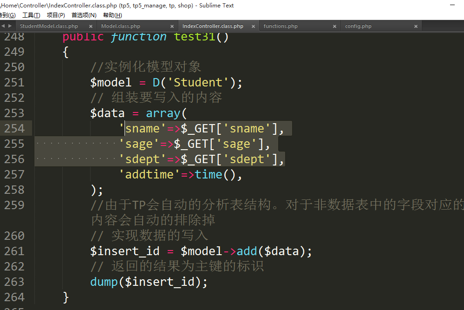Close the functions.php tab
Viewport: 464px width, 310px height.
pyautogui.click(x=334, y=26)
